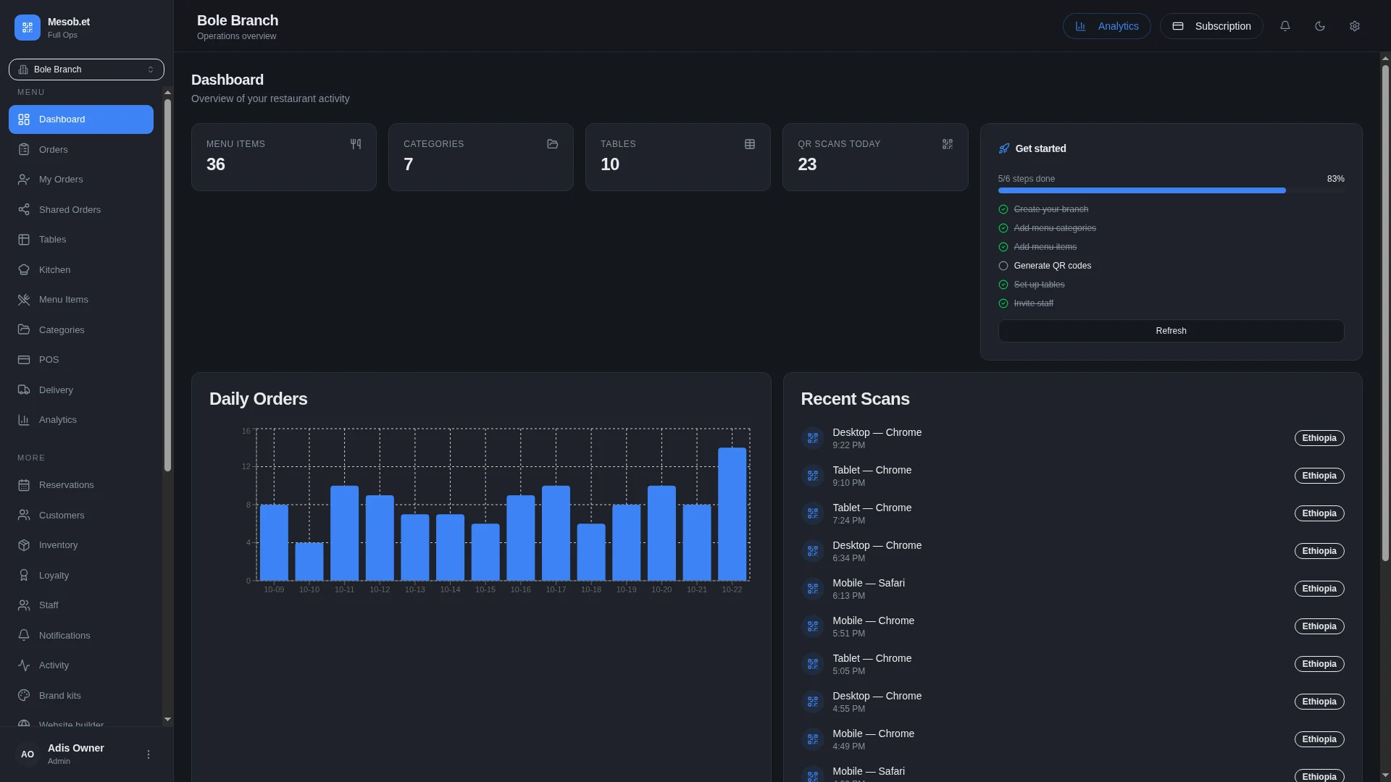The image size is (1391, 782).
Task: Open POS in sidebar
Action: pos(81,360)
